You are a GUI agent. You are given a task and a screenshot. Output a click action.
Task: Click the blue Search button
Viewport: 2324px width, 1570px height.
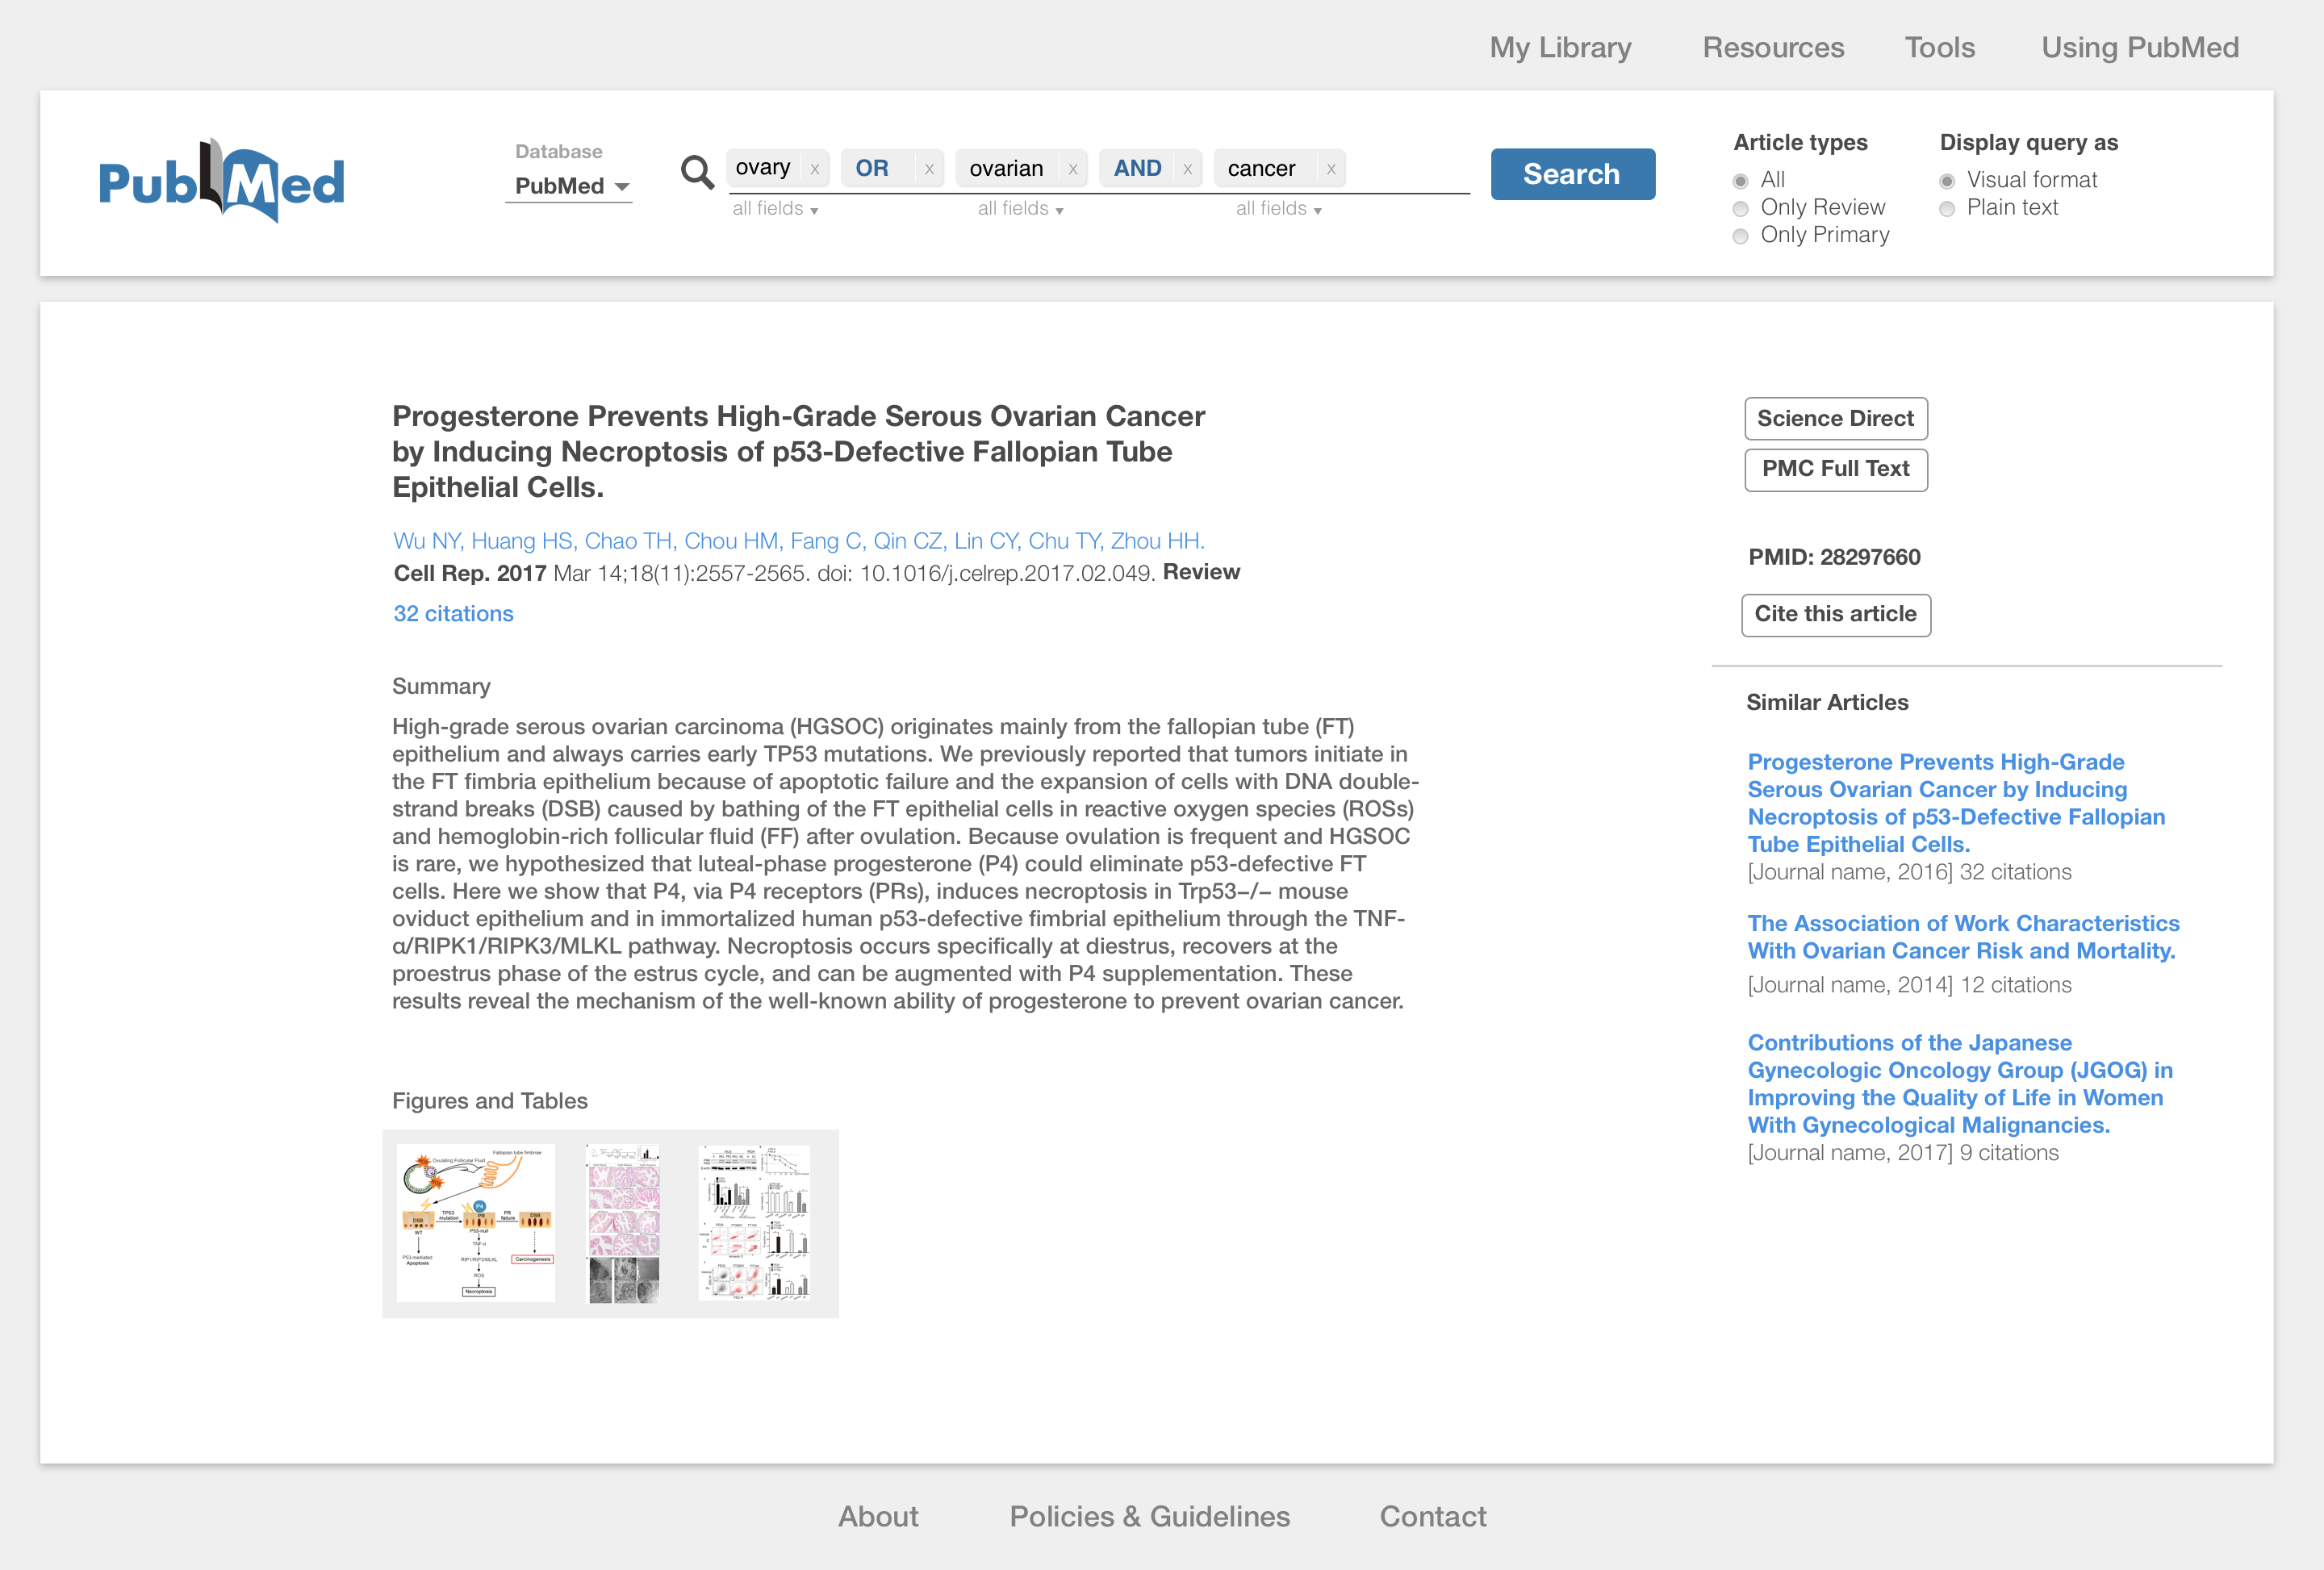click(1572, 174)
